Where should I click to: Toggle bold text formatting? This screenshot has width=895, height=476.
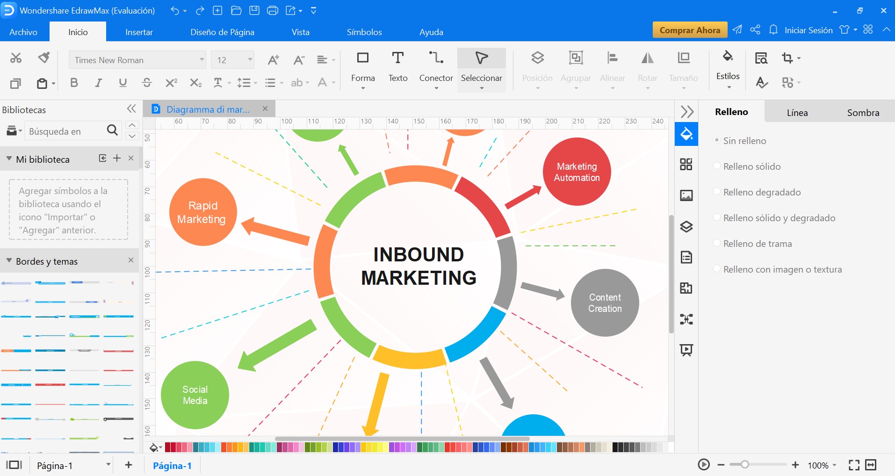click(x=74, y=83)
